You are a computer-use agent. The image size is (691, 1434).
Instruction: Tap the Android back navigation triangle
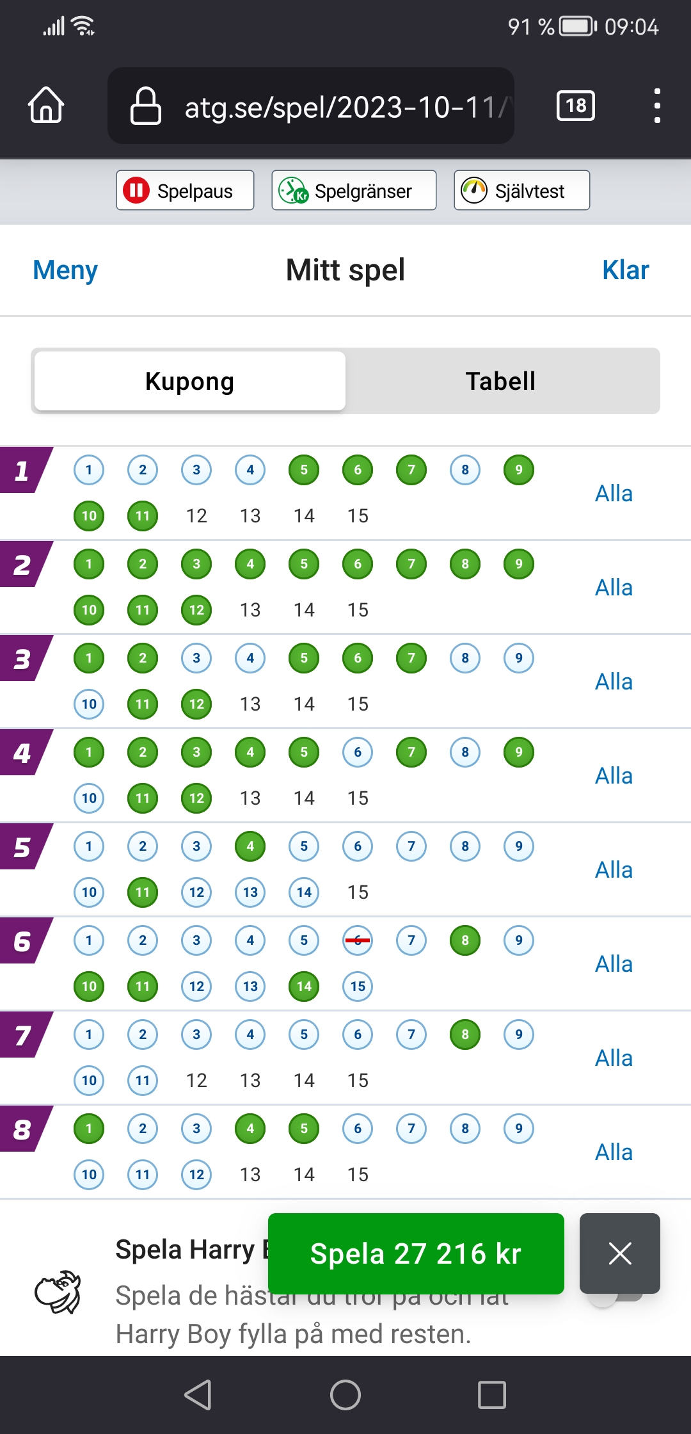198,1395
